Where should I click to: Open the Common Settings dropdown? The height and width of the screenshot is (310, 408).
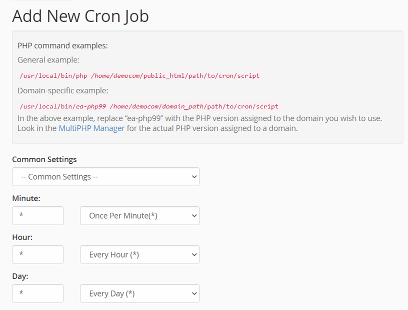[105, 177]
